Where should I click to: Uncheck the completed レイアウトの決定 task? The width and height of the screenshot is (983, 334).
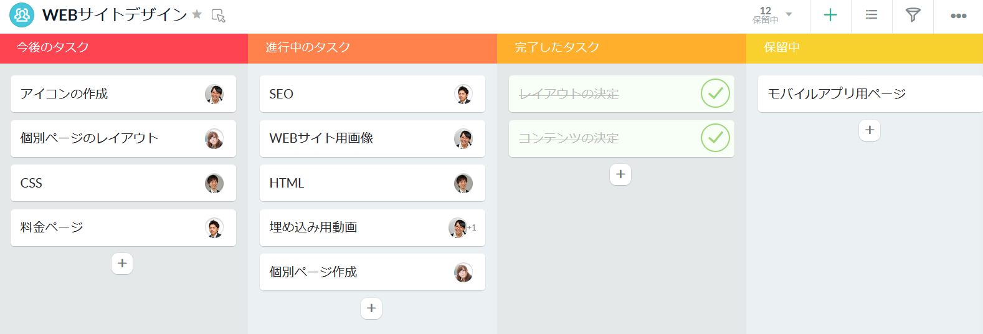[x=715, y=93]
